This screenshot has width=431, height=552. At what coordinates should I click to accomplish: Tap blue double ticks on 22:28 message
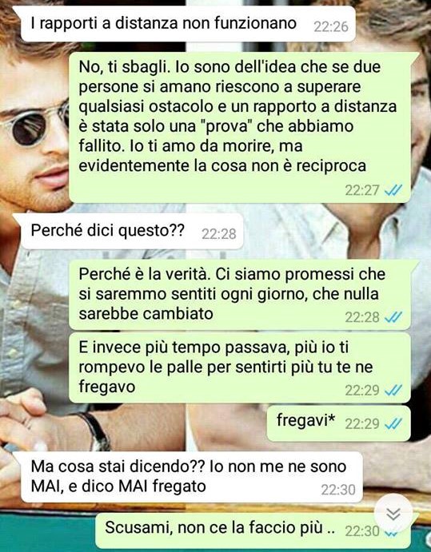pos(393,317)
